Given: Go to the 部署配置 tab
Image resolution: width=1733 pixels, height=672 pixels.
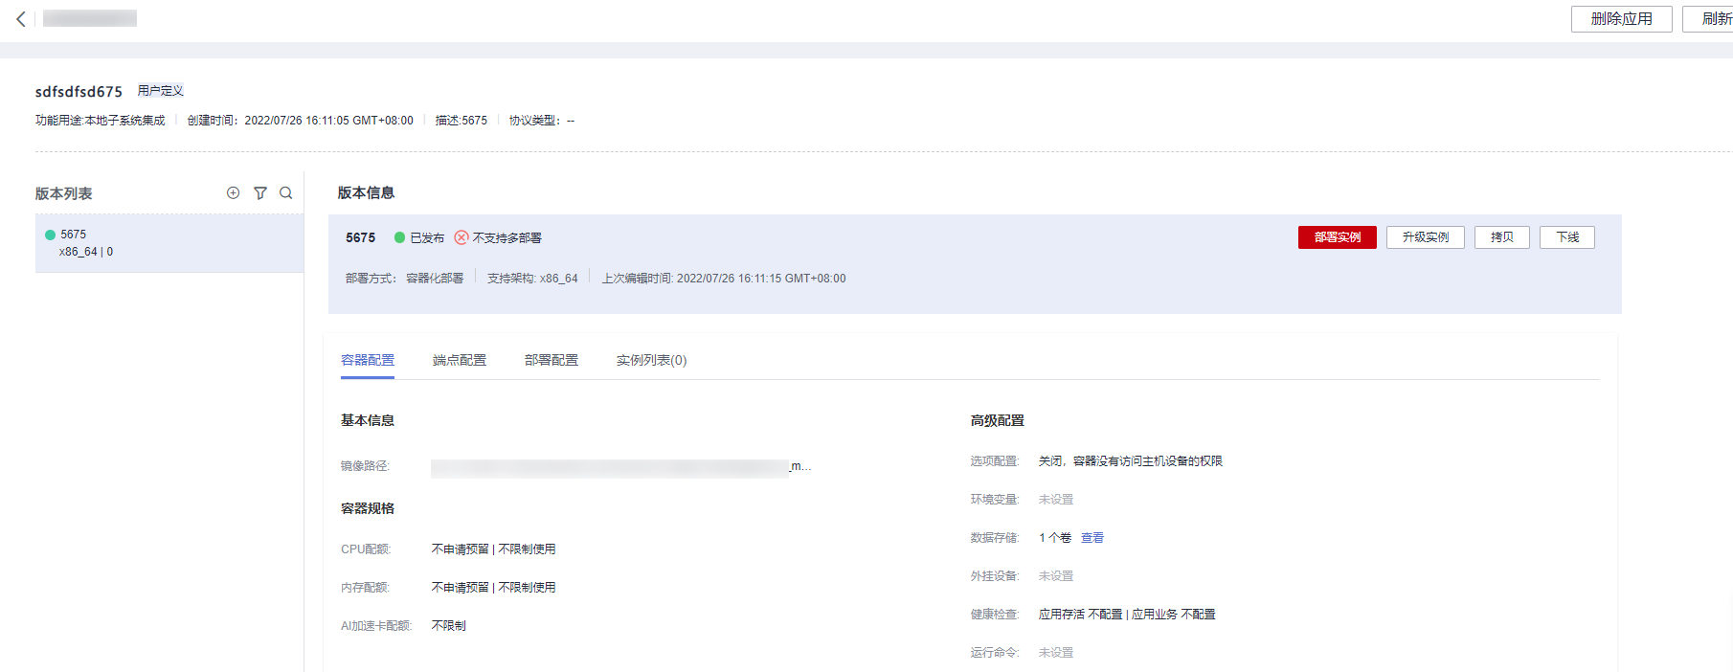Looking at the screenshot, I should click(x=551, y=360).
